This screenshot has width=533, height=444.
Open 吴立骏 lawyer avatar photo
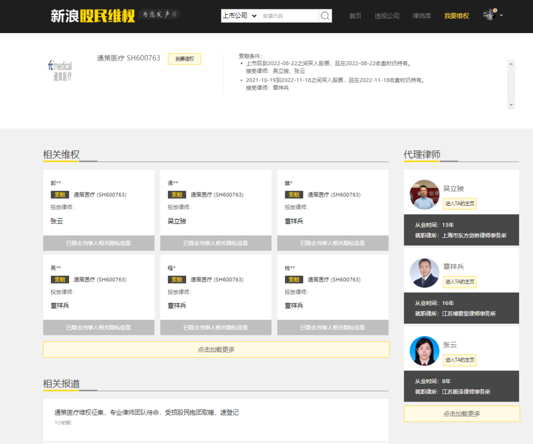pos(424,194)
